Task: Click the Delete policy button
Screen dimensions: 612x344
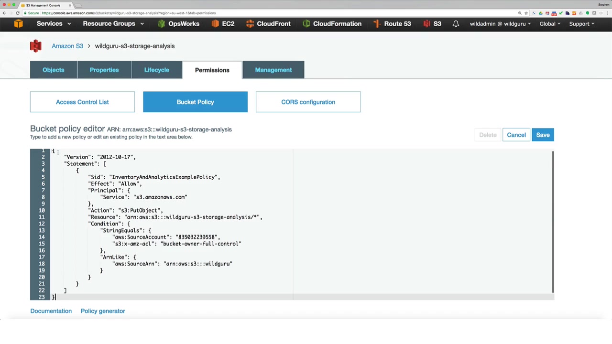Action: [488, 135]
